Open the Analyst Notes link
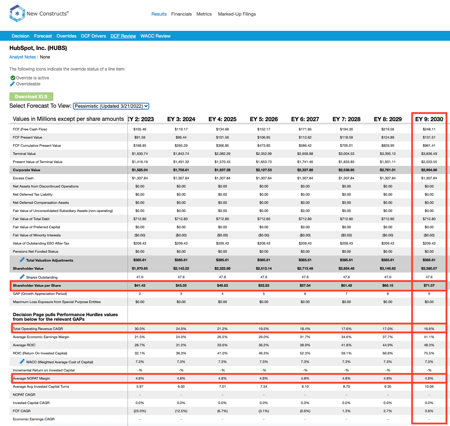450x426 pixels. [23, 57]
